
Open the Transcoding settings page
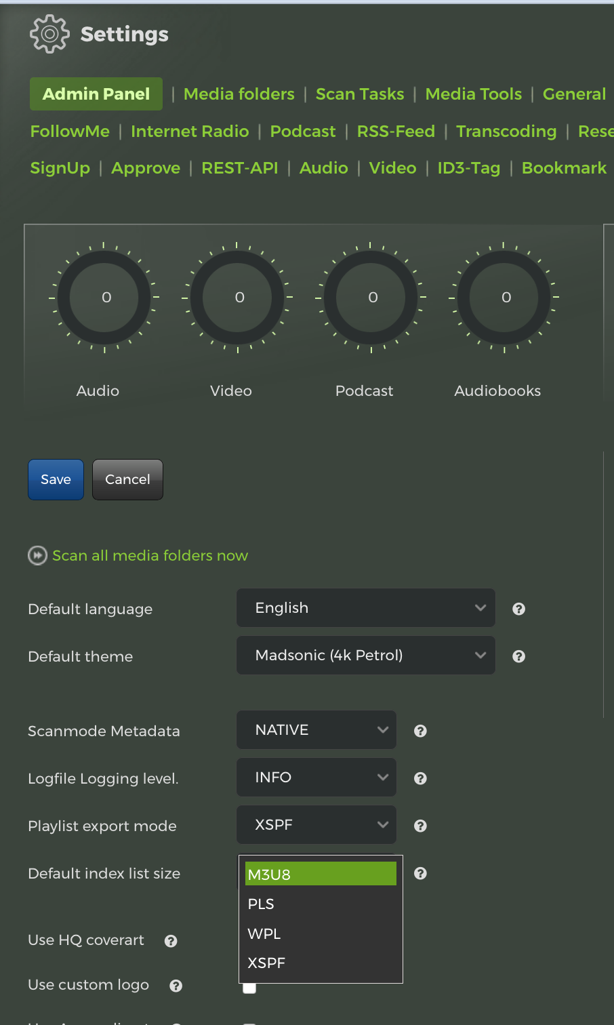(x=506, y=132)
